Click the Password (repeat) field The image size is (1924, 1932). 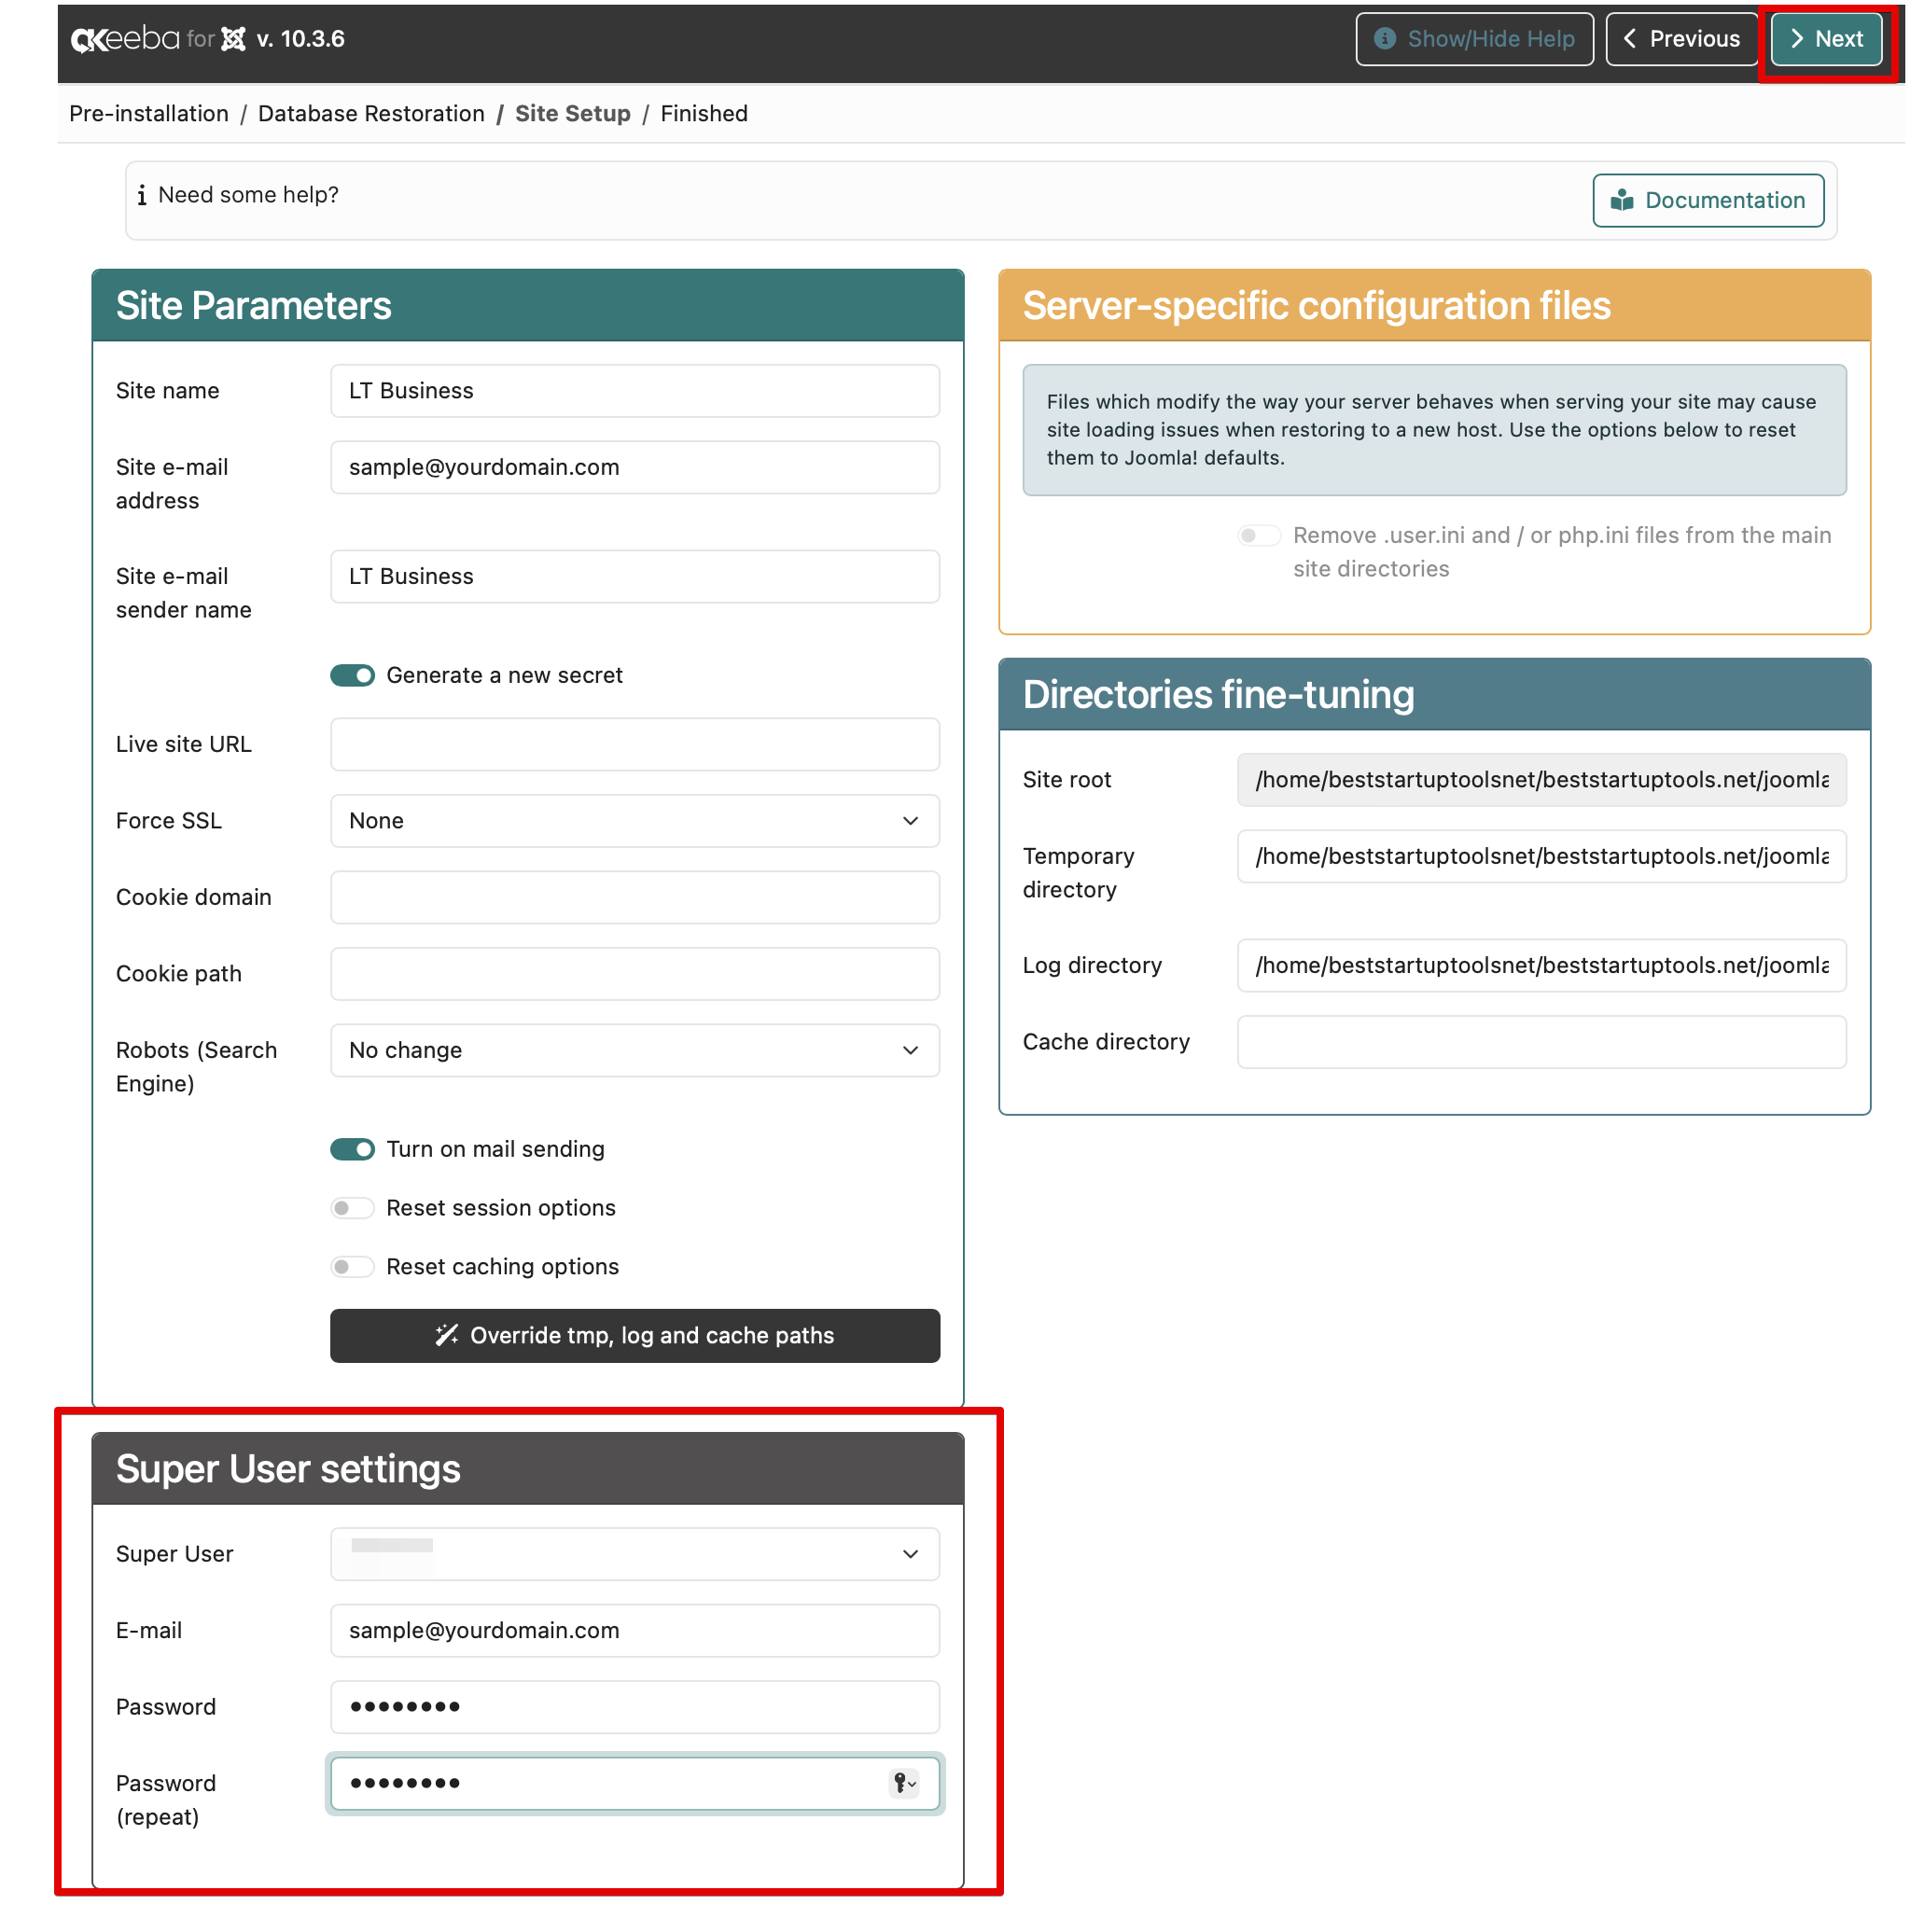click(635, 1783)
